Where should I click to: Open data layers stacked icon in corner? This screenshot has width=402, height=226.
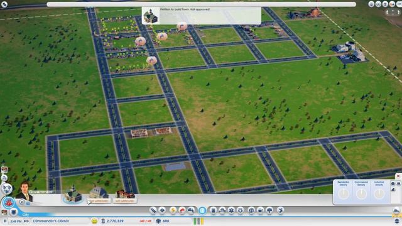click(x=396, y=221)
